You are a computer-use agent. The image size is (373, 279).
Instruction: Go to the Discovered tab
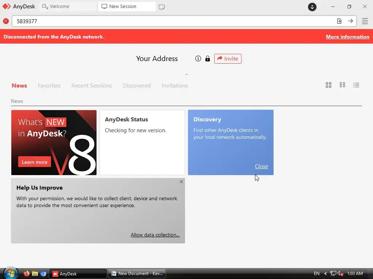[137, 86]
